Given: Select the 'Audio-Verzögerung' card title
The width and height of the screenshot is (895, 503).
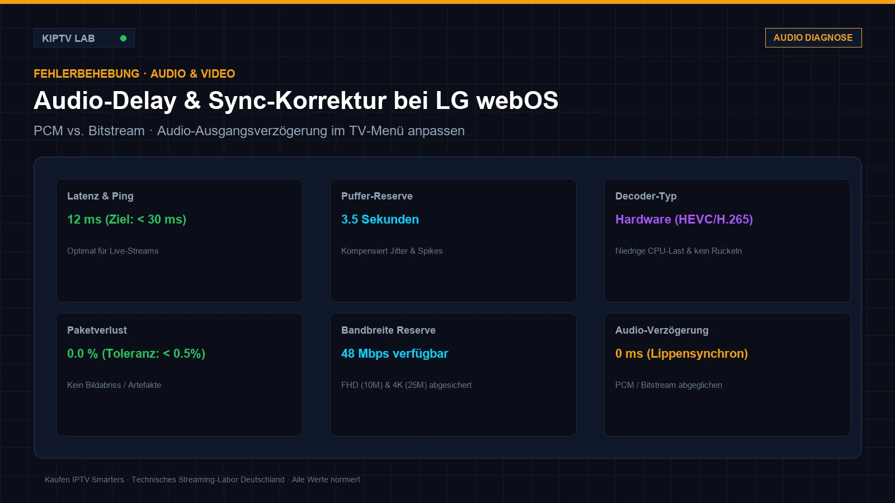Looking at the screenshot, I should pyautogui.click(x=662, y=330).
